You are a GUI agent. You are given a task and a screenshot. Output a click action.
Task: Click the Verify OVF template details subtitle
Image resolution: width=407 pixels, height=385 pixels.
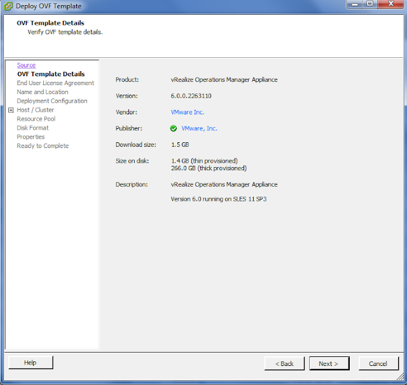coord(65,32)
